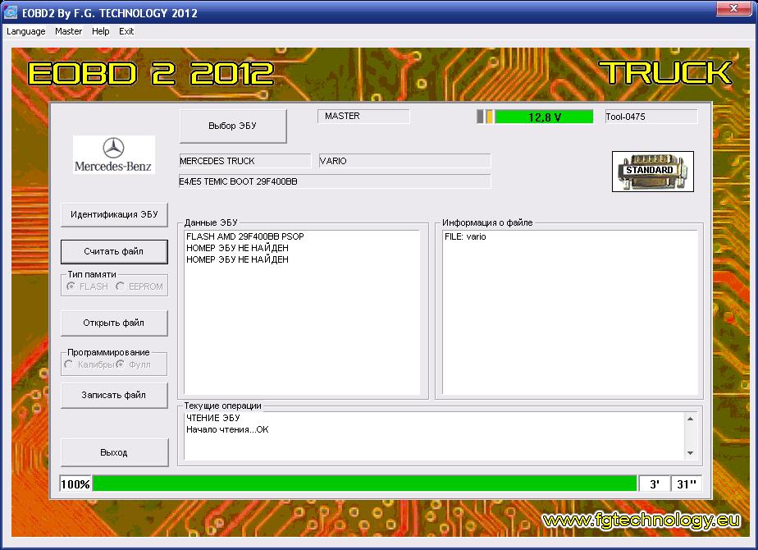Choose Фулл programming option
Screen dimensions: 758x550
coord(120,364)
